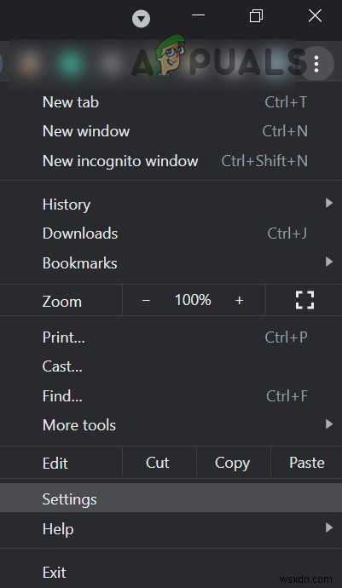342x588 pixels.
Task: Select Print... from the menu
Action: pyautogui.click(x=171, y=337)
